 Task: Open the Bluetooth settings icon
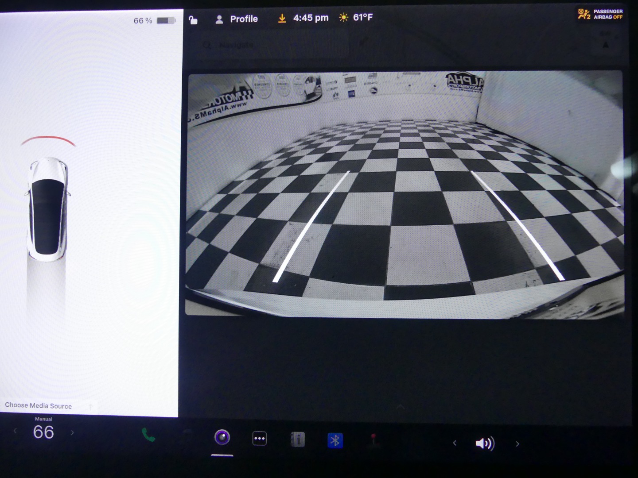point(335,440)
